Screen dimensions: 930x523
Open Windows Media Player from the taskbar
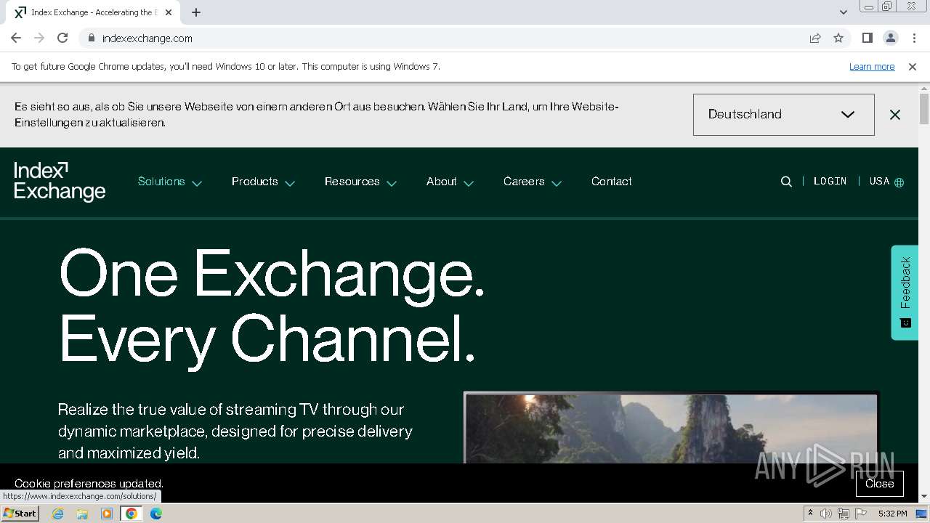click(x=107, y=514)
